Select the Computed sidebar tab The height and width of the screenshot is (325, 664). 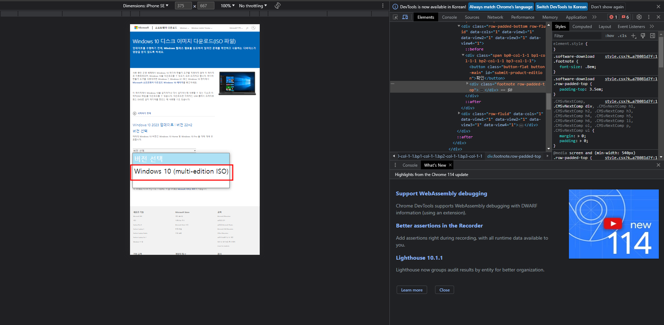[x=582, y=26]
